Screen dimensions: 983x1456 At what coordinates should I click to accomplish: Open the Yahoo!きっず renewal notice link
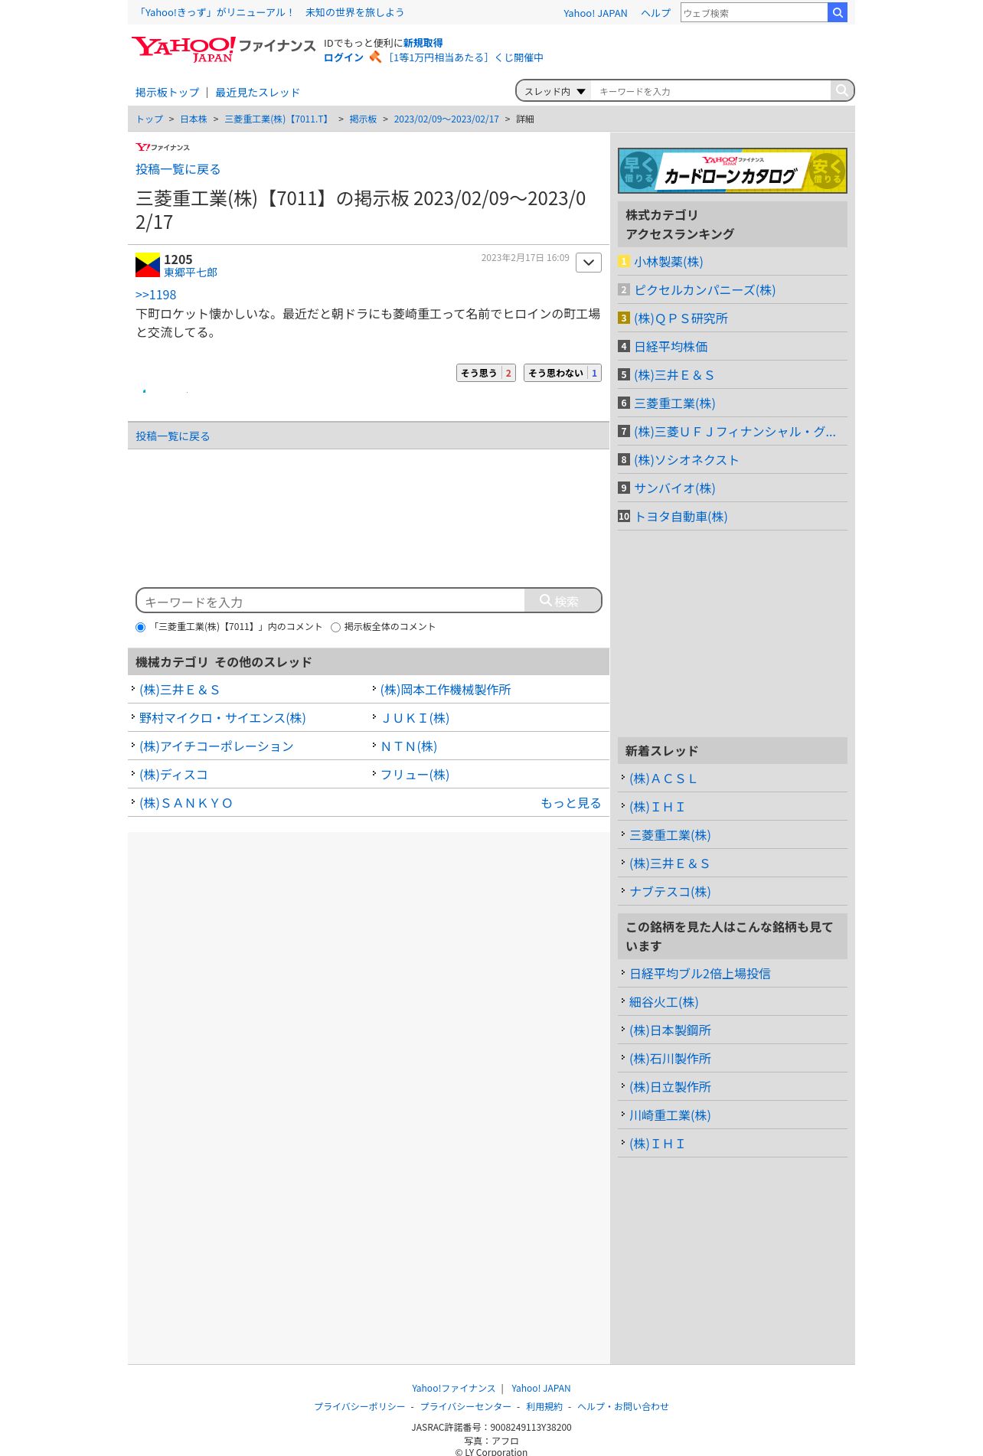[x=270, y=12]
